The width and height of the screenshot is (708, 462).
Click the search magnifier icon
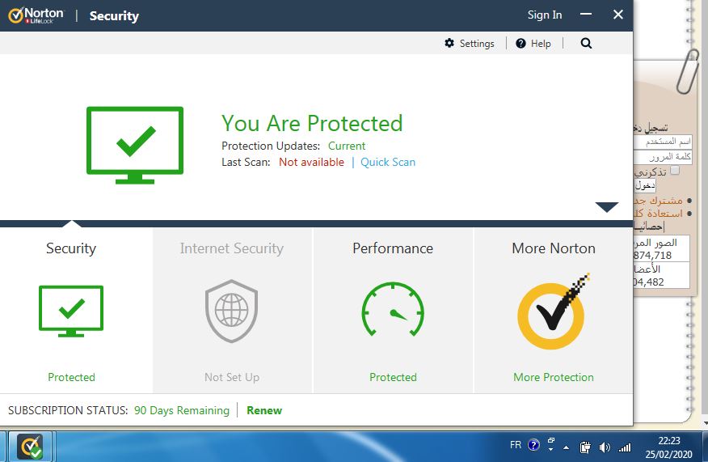click(x=586, y=43)
